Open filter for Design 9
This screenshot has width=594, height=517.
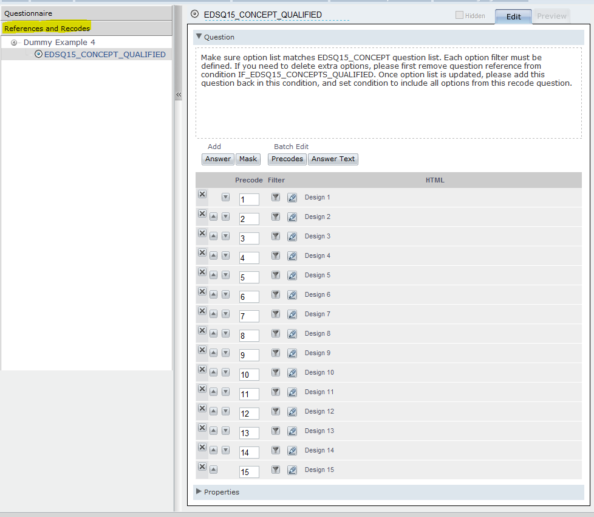[276, 353]
